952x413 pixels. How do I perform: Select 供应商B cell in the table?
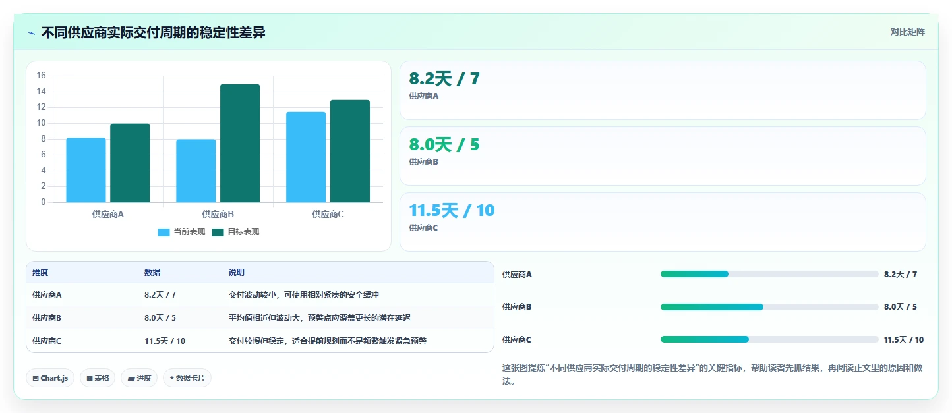click(x=47, y=317)
